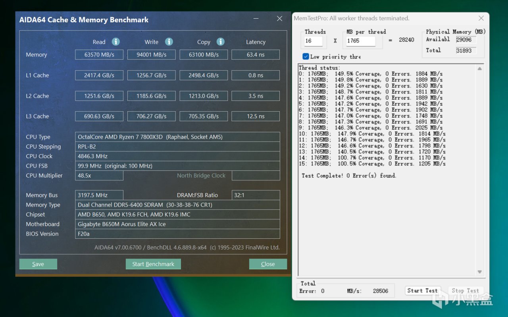The width and height of the screenshot is (508, 317).
Task: Toggle the Low priority threads checkbox
Action: (306, 56)
